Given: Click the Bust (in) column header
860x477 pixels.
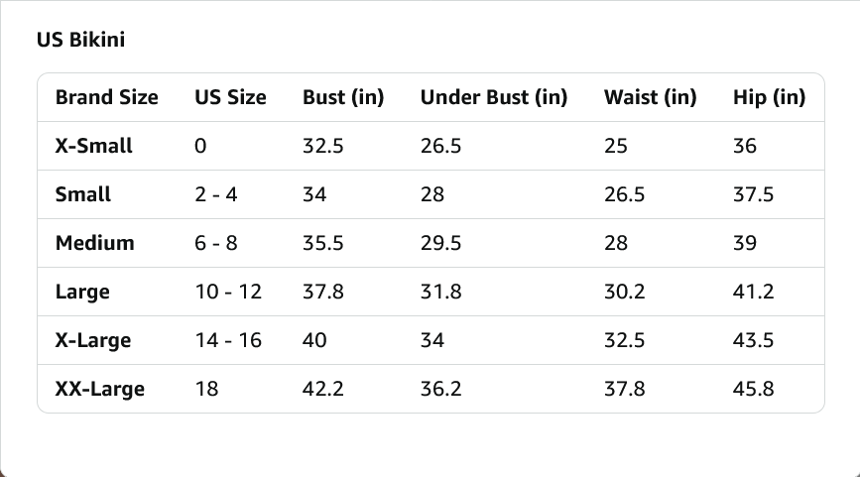Looking at the screenshot, I should [x=343, y=97].
